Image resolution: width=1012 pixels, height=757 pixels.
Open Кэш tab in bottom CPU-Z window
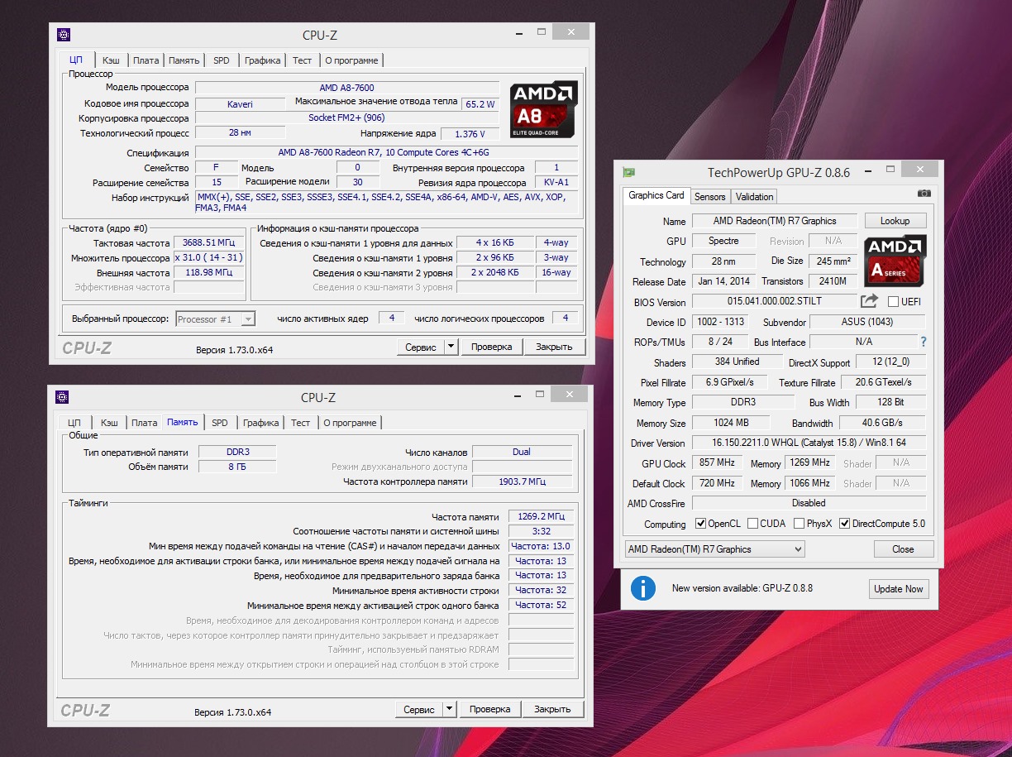[109, 423]
